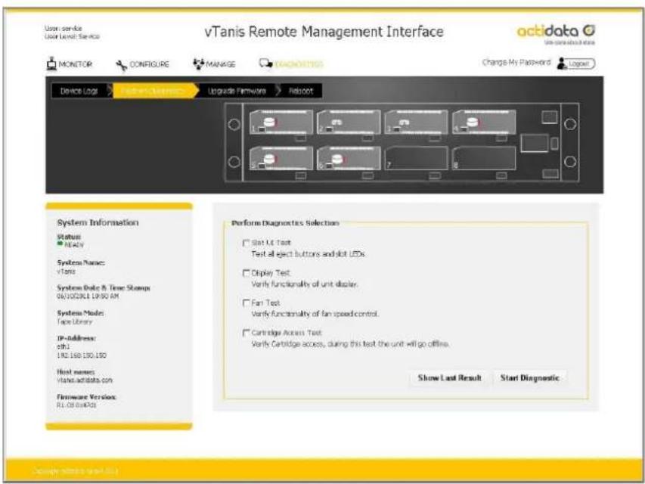Click the eject button under slot 5
This screenshot has width=645, height=484.
301,175
